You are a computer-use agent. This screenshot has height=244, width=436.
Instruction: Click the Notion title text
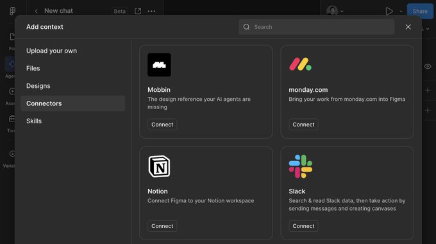(157, 191)
